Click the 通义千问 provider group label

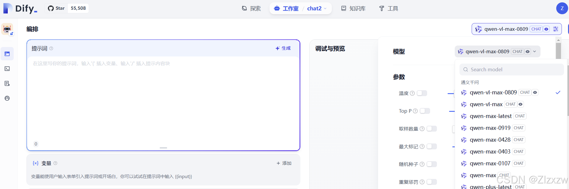pyautogui.click(x=470, y=82)
